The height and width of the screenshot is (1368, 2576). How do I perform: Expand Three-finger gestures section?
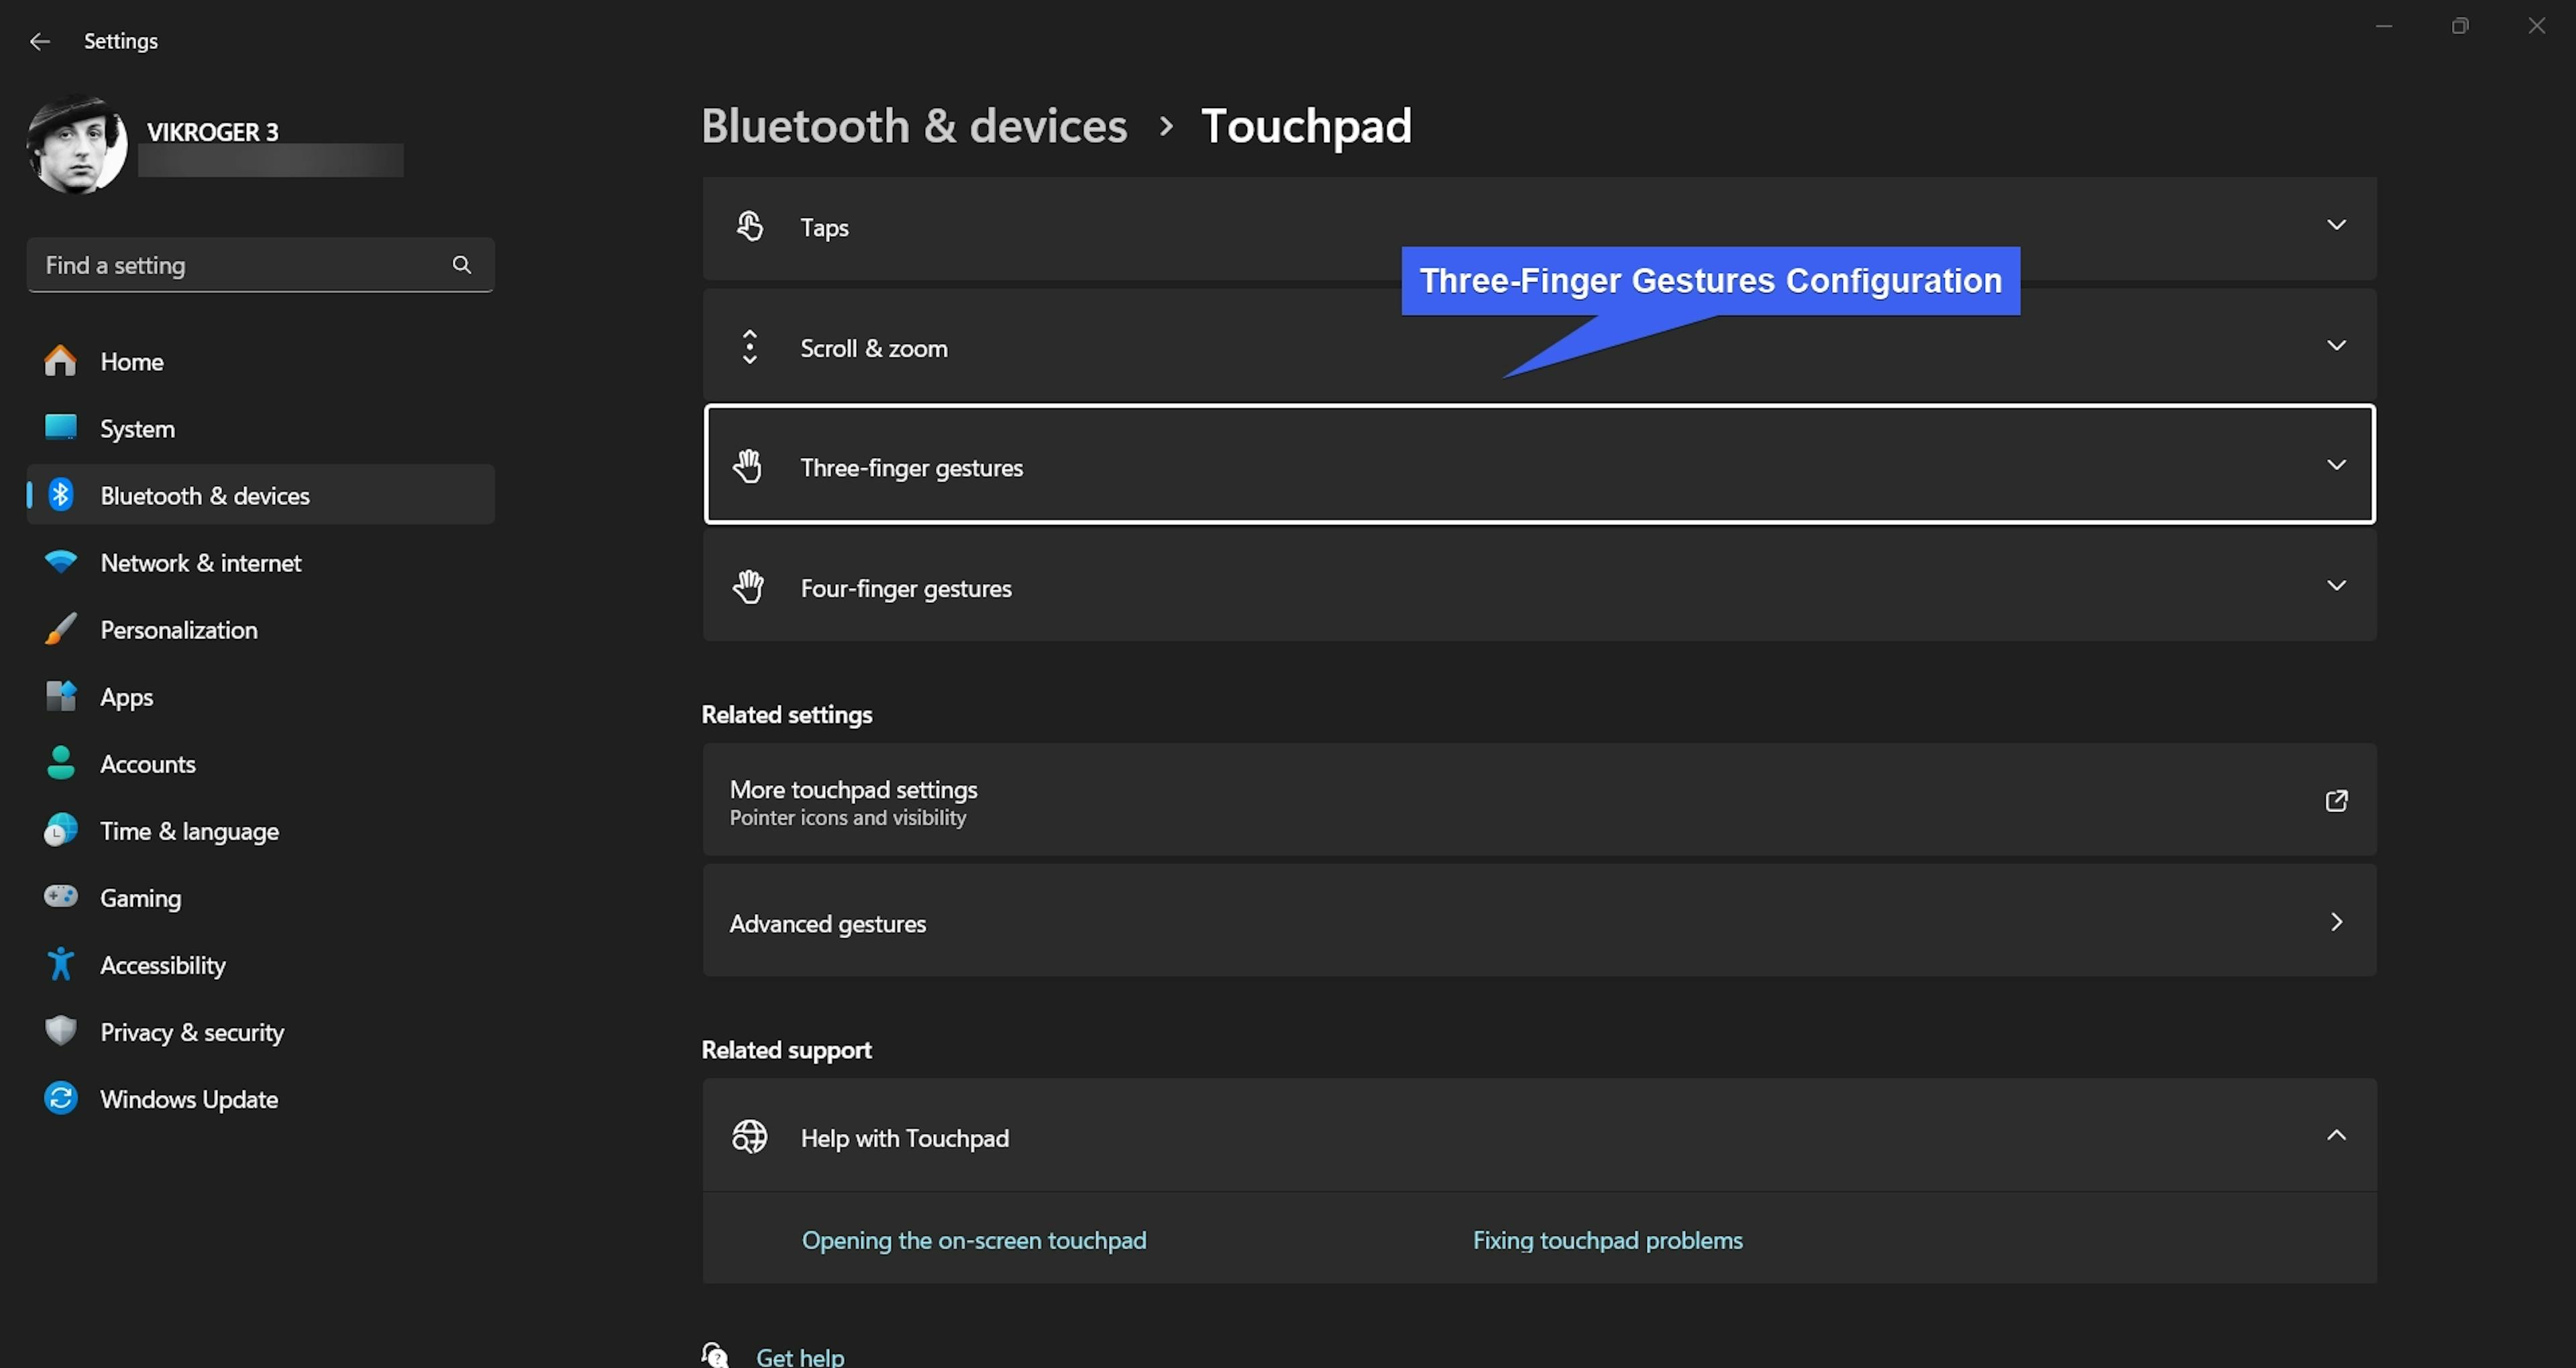click(2335, 466)
